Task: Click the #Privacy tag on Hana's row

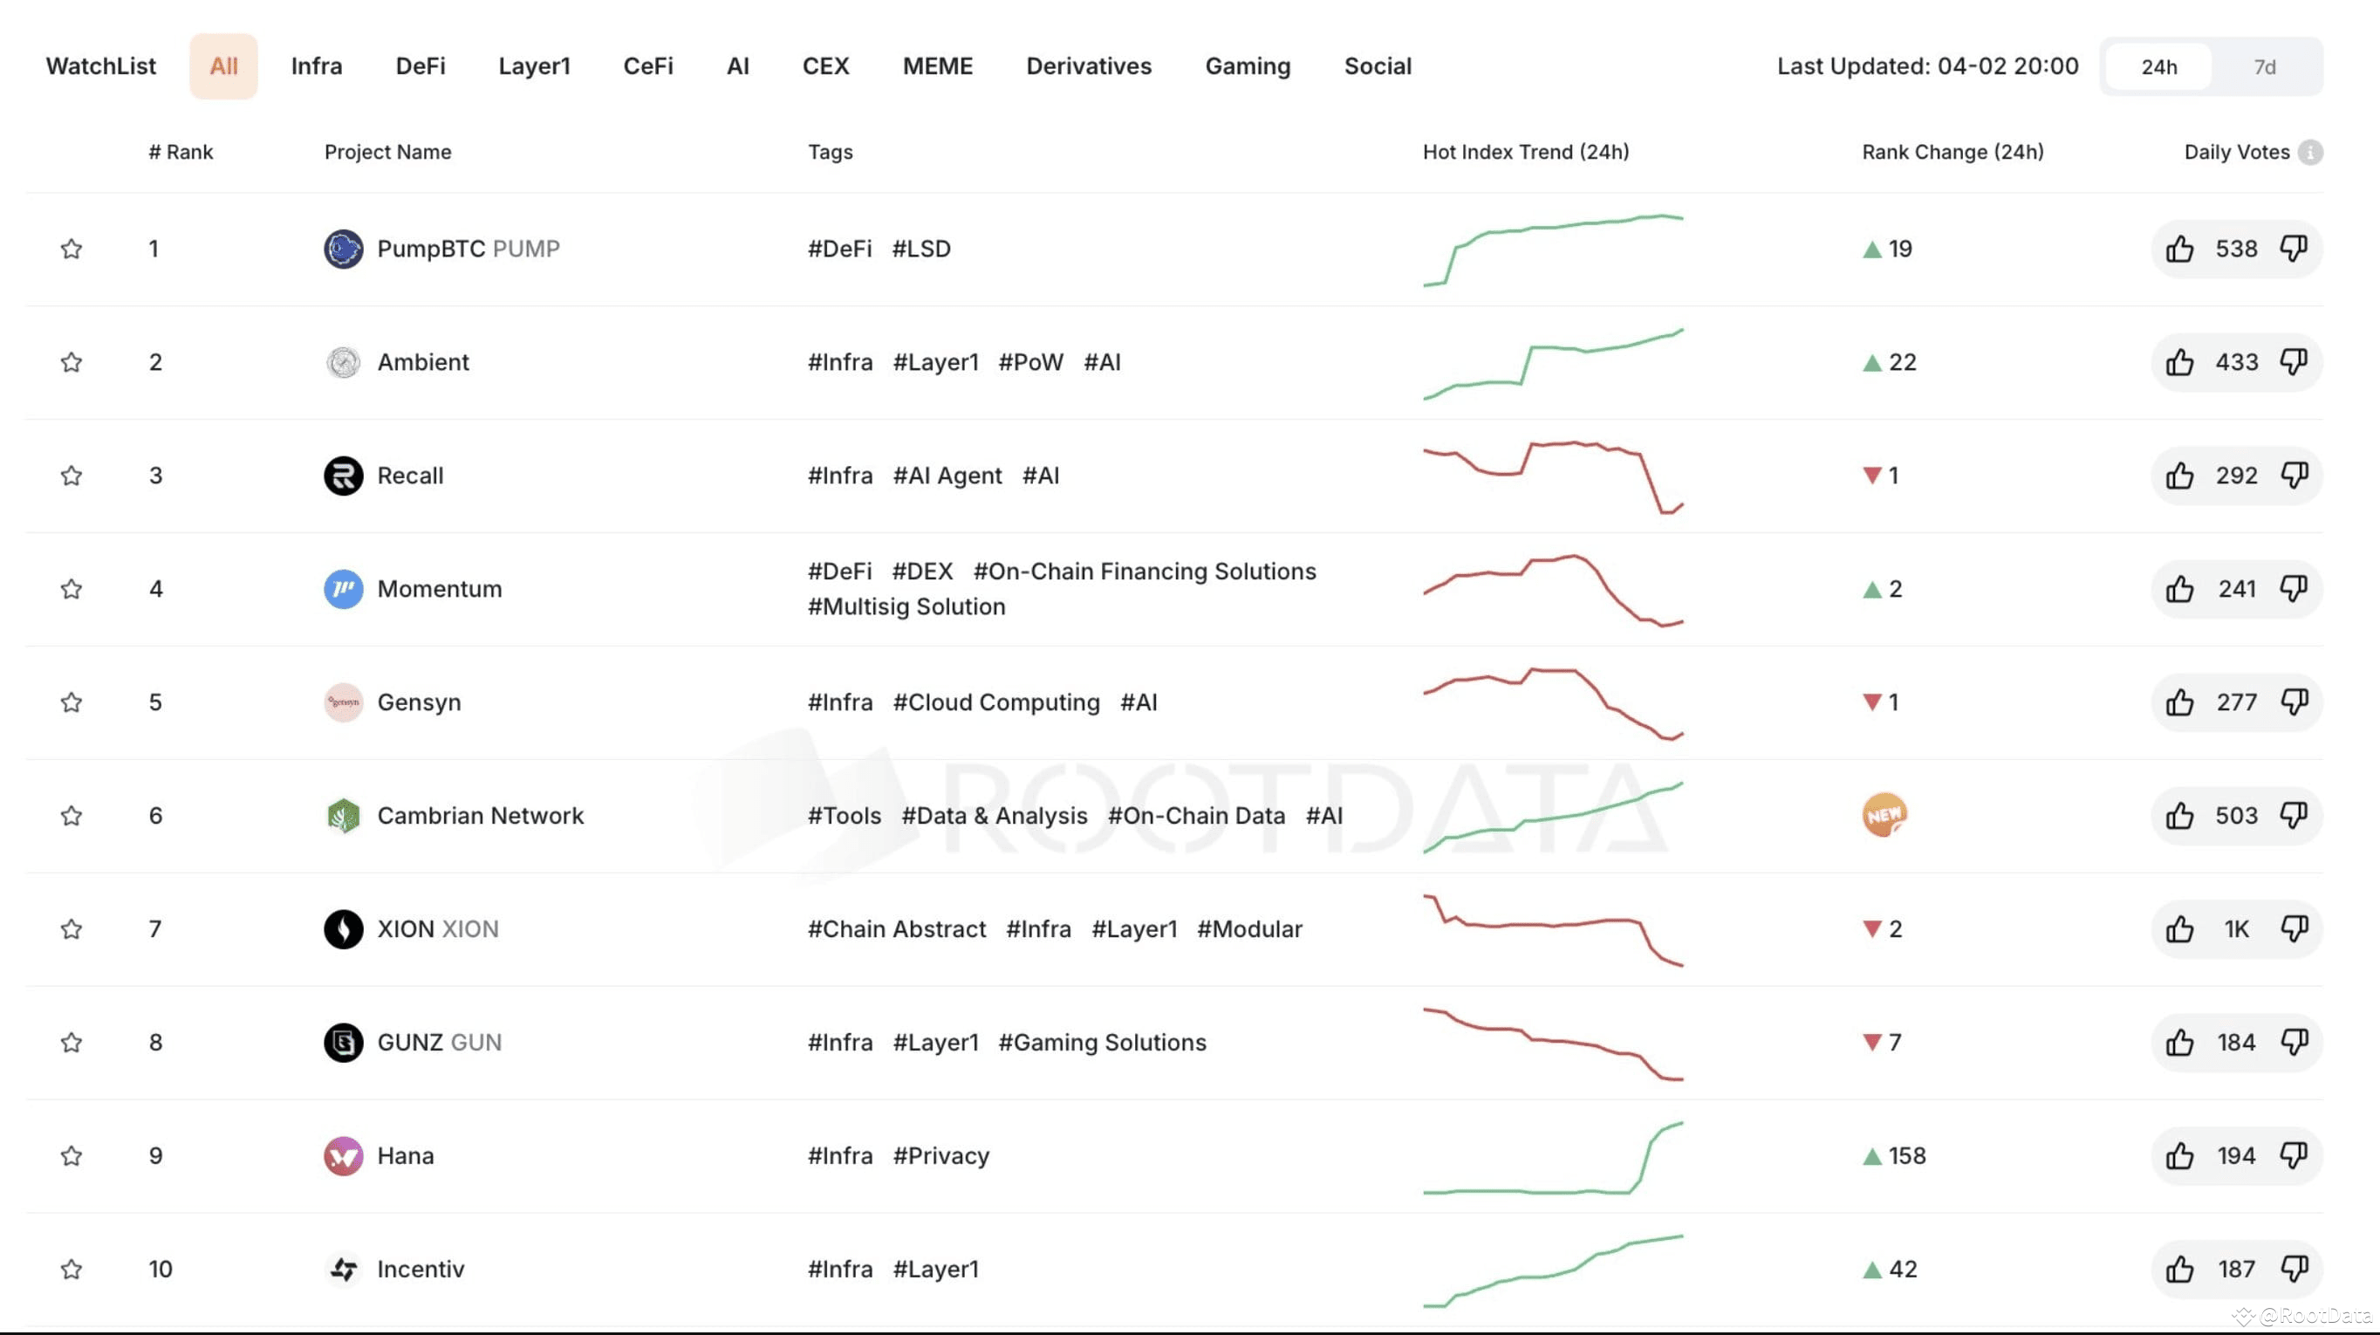Action: coord(940,1156)
